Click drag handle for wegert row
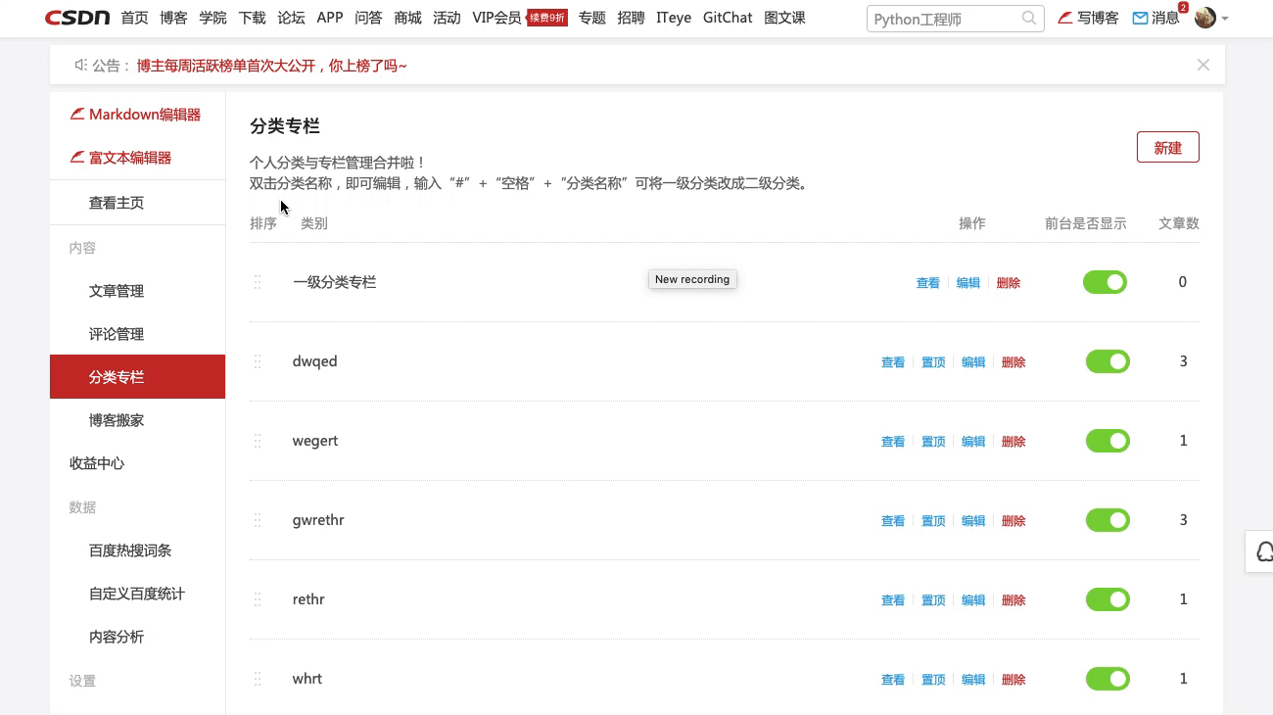1273x715 pixels. click(258, 441)
